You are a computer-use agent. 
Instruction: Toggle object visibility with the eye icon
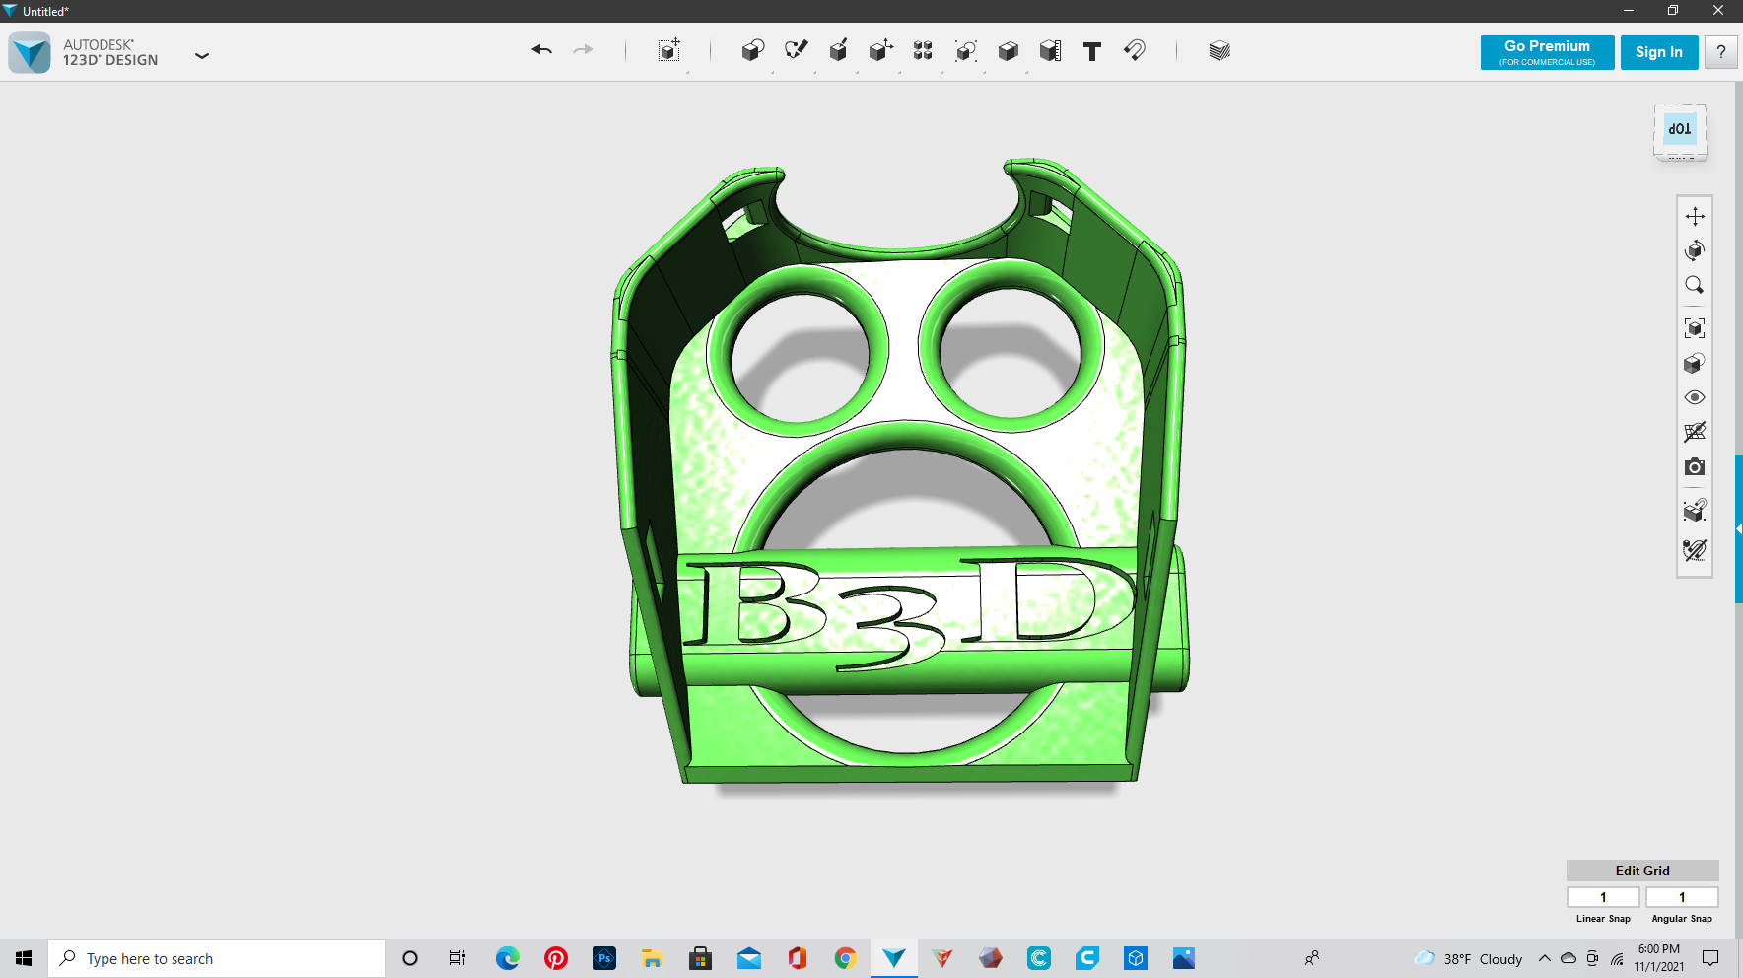1695,396
